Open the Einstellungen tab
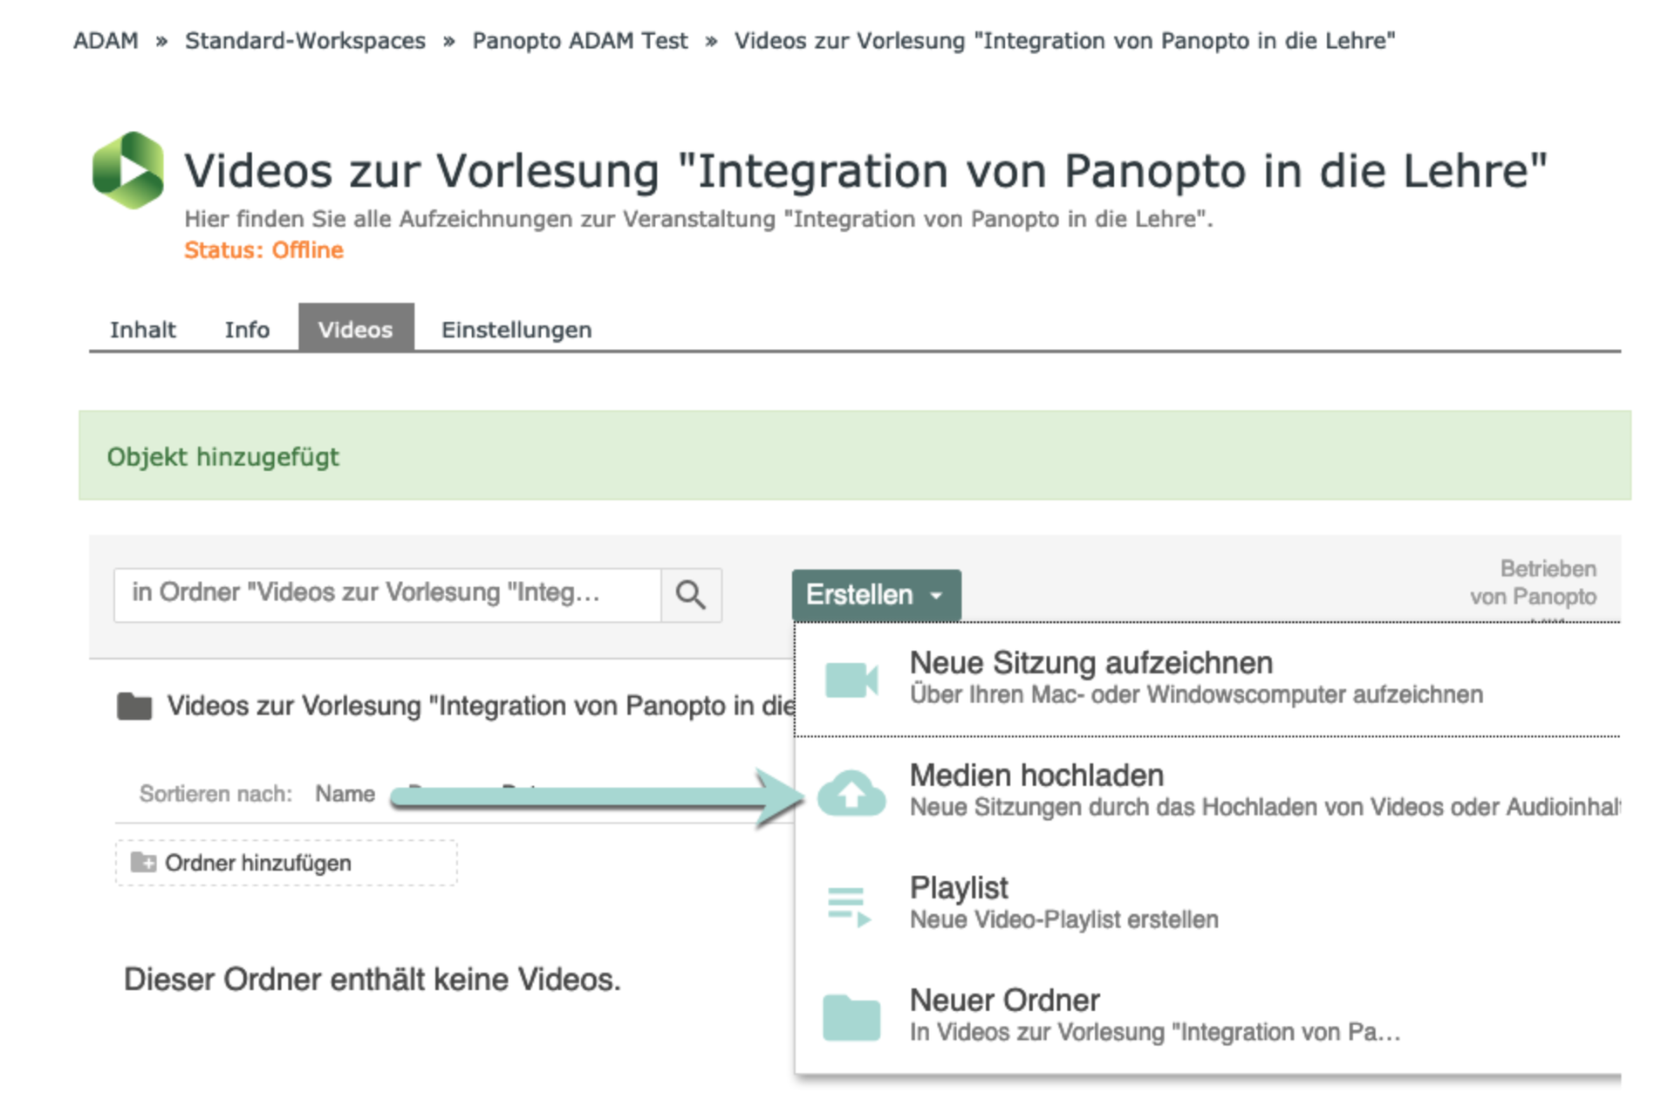The image size is (1675, 1100). (516, 330)
